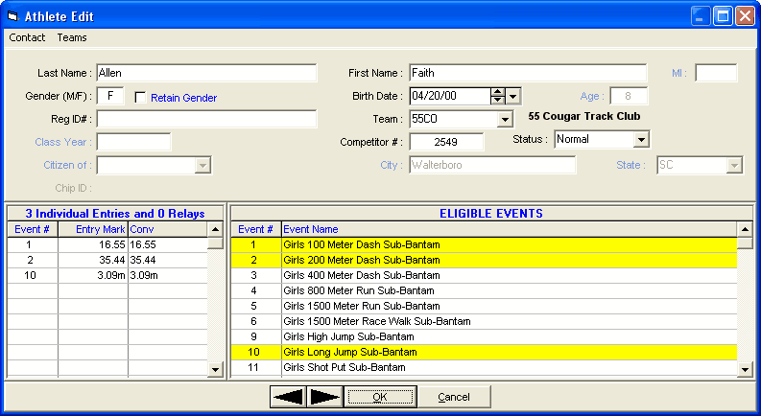Open the Teams menu

(72, 37)
